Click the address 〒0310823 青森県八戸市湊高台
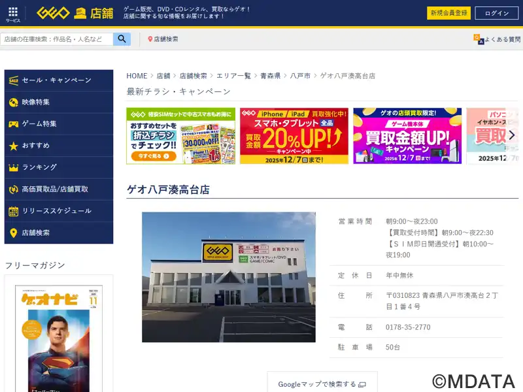 [442, 301]
